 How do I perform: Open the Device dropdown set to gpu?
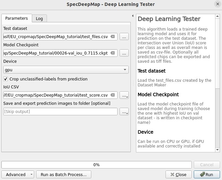click(66, 70)
